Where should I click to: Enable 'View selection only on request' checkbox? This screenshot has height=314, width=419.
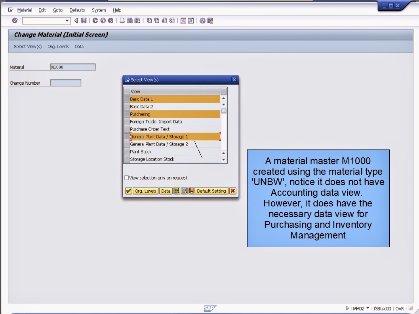(x=127, y=178)
